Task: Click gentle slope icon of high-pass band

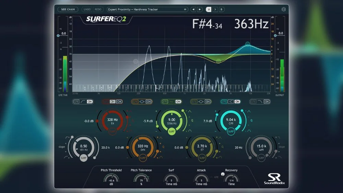Action: [x=66, y=157]
